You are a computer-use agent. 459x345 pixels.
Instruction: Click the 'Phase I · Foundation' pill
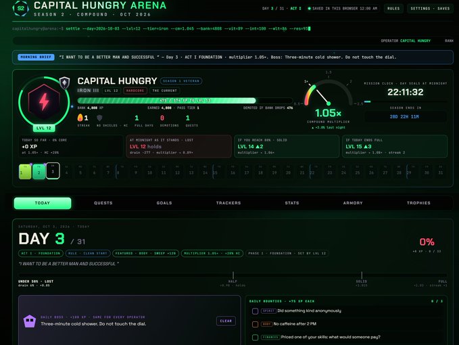click(x=287, y=253)
